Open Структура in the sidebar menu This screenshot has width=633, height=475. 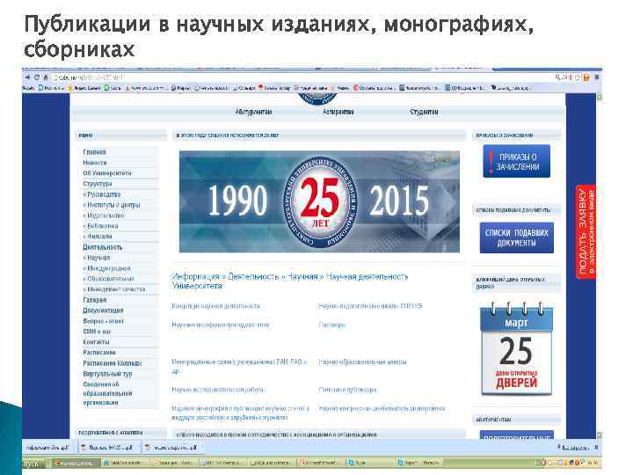click(98, 184)
